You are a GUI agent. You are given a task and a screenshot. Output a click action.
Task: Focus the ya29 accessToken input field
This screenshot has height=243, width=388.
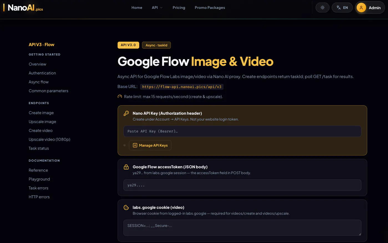pyautogui.click(x=242, y=185)
